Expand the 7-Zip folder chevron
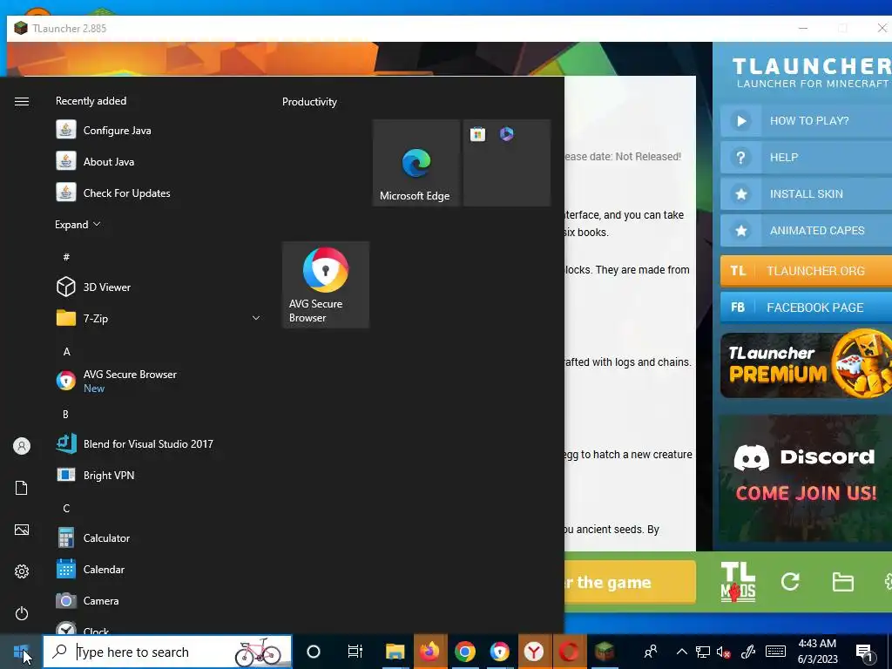The height and width of the screenshot is (669, 892). 256,318
